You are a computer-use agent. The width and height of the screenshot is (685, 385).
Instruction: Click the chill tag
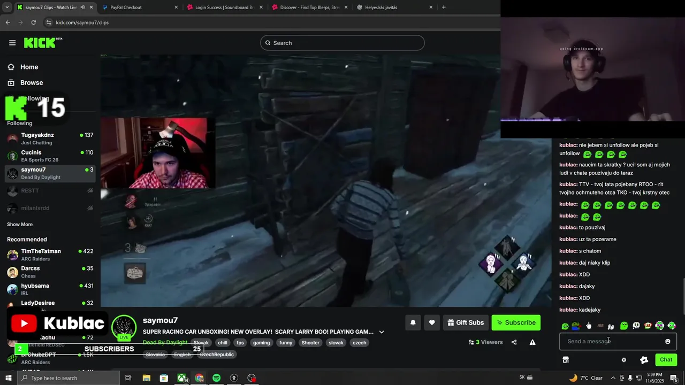pyautogui.click(x=223, y=343)
